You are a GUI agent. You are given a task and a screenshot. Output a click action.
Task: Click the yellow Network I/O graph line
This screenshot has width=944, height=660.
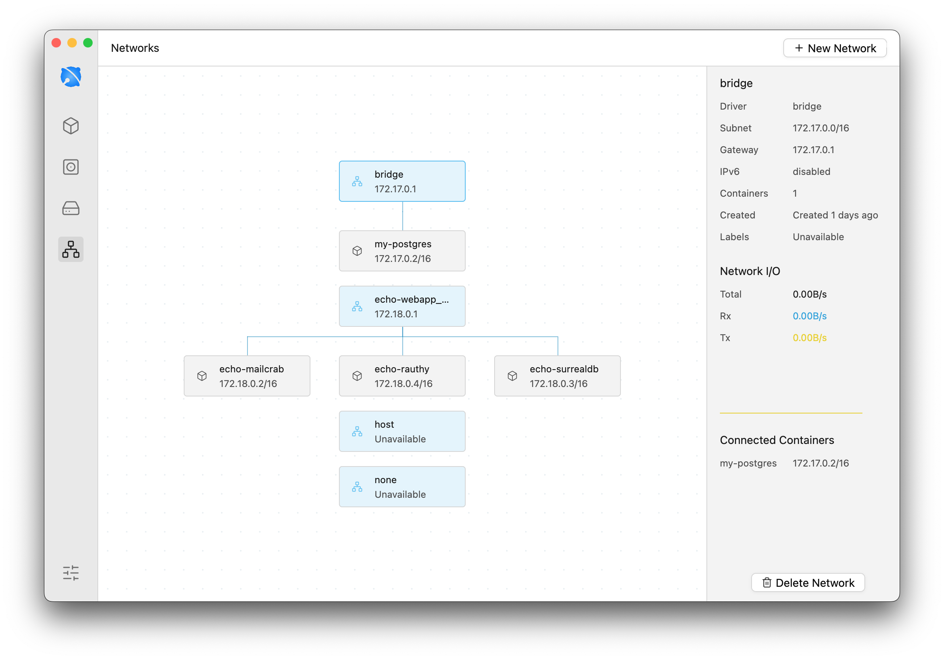(791, 413)
